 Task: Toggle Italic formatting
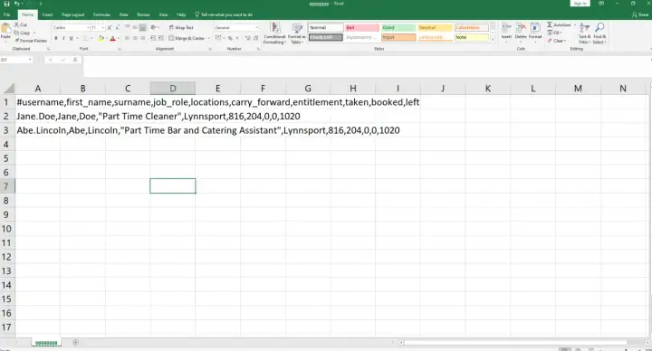coord(63,38)
